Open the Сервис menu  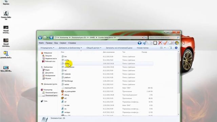[63, 43]
